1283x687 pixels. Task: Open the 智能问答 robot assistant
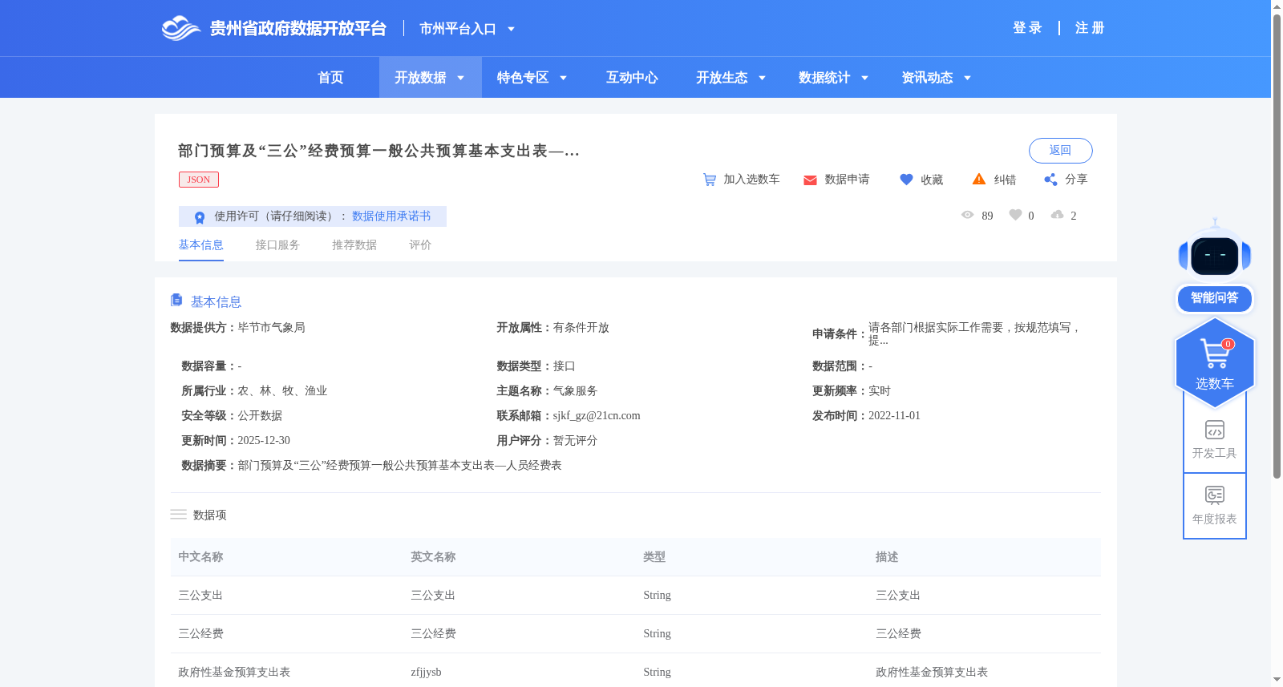tap(1215, 265)
